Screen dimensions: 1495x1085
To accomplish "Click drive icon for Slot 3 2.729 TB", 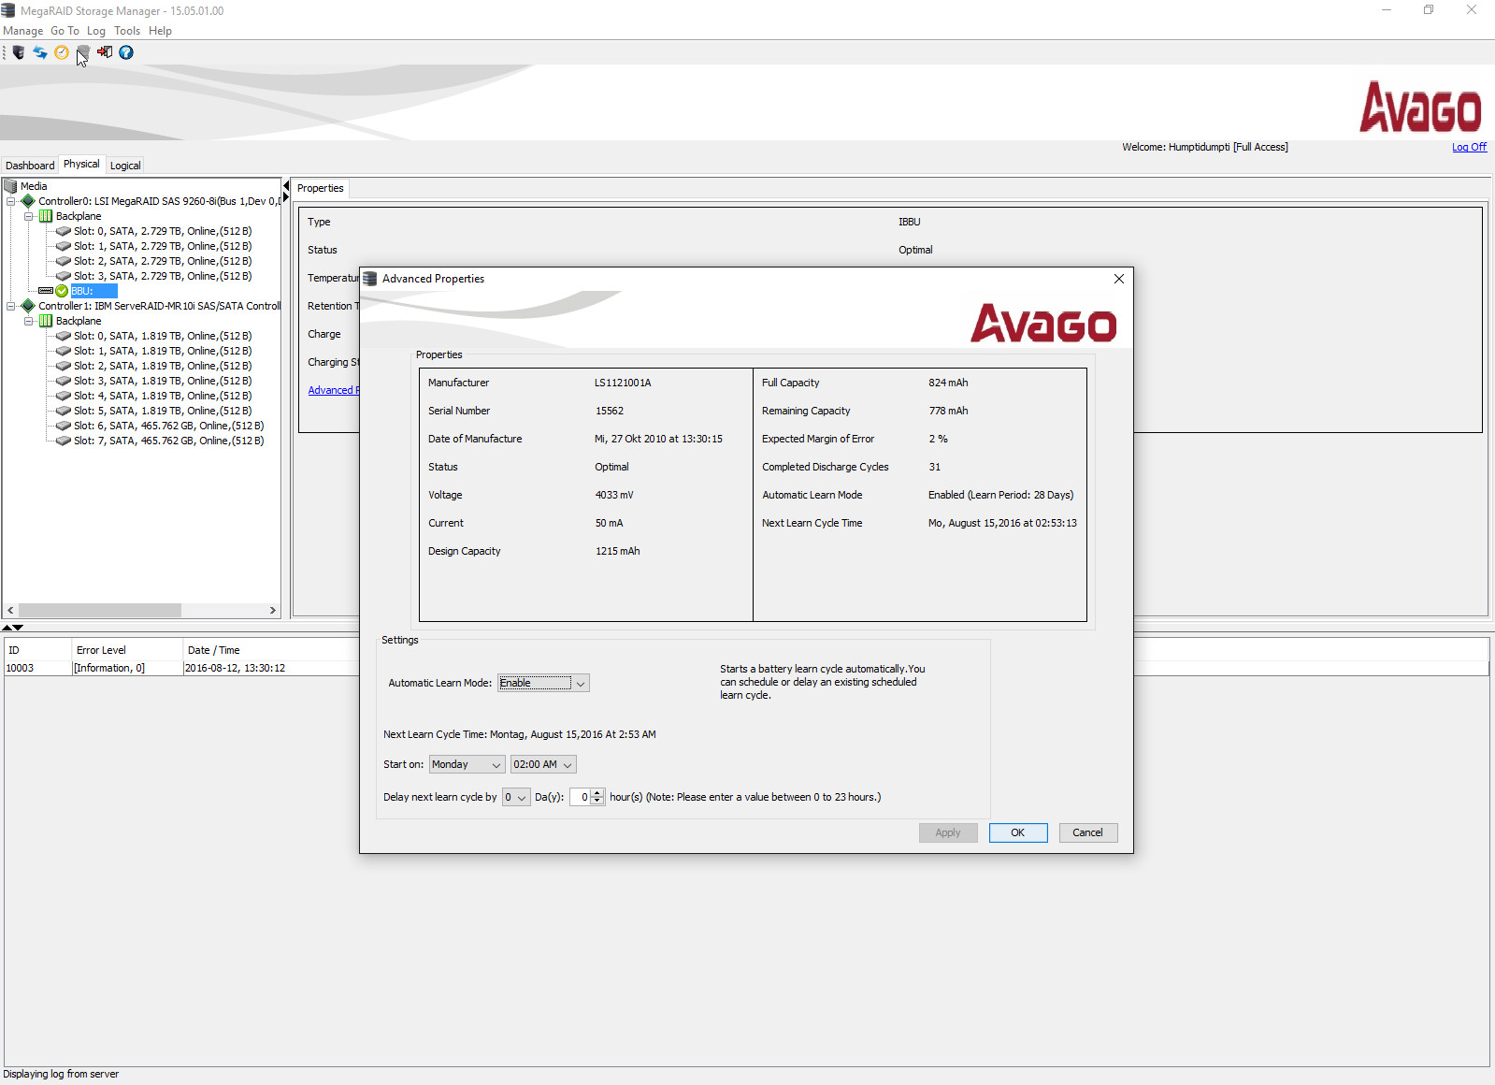I will 64,276.
